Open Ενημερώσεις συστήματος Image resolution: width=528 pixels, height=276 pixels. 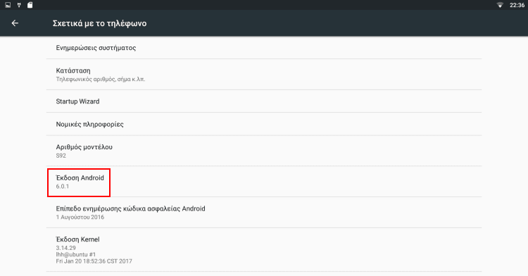(x=264, y=48)
